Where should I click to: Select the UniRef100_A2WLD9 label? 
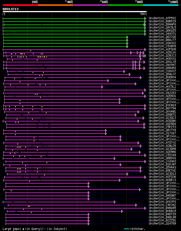pos(162,146)
